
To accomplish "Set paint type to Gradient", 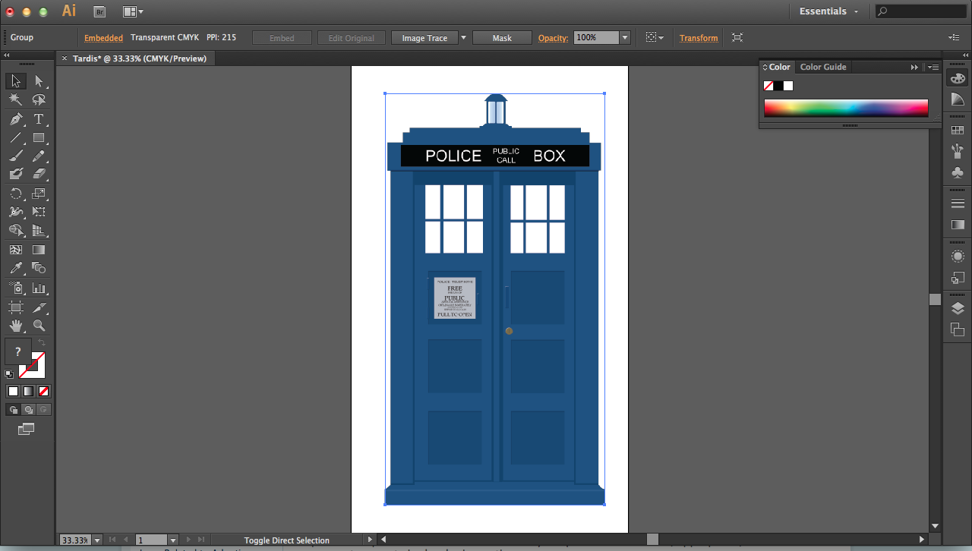I will point(28,392).
